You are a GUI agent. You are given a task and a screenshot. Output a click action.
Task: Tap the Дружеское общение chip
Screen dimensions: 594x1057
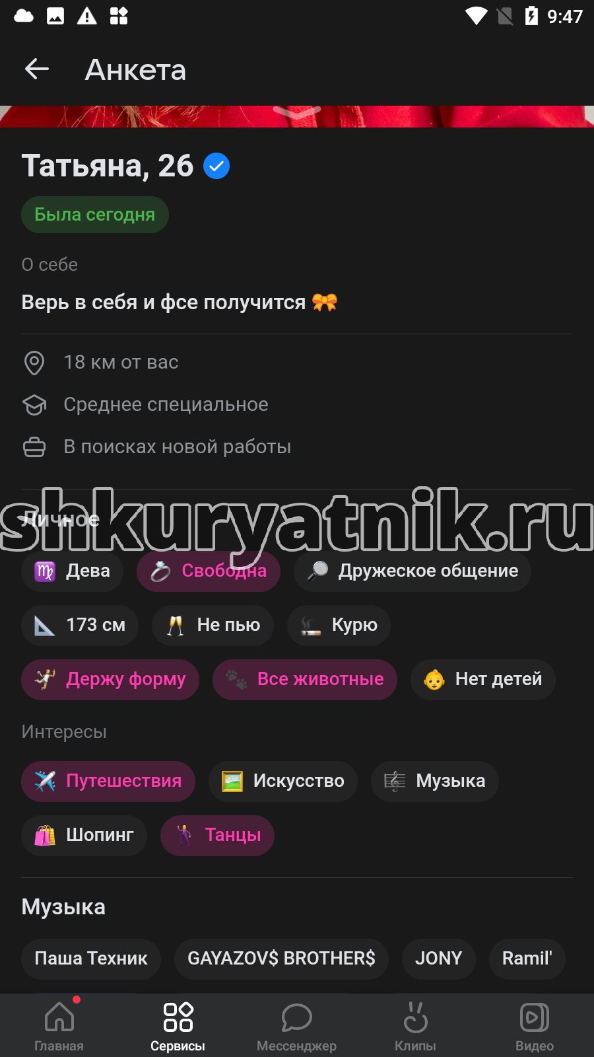(412, 571)
